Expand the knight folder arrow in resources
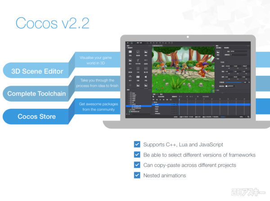 click(x=129, y=97)
